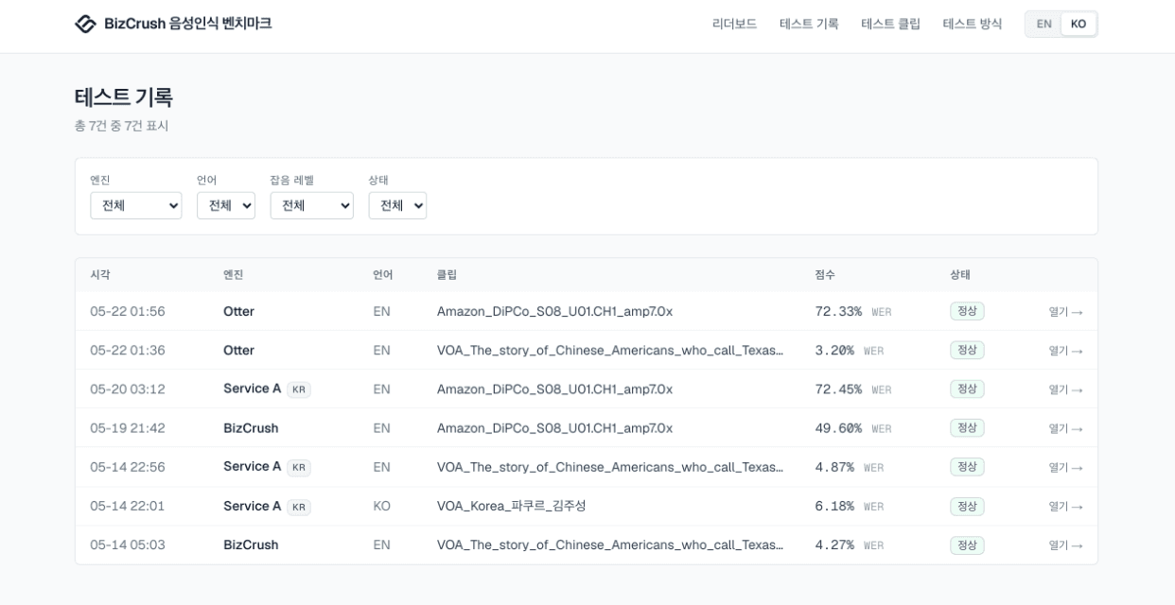Click the 3.20% WER score
Viewport: 1175px width, 605px height.
(x=849, y=351)
